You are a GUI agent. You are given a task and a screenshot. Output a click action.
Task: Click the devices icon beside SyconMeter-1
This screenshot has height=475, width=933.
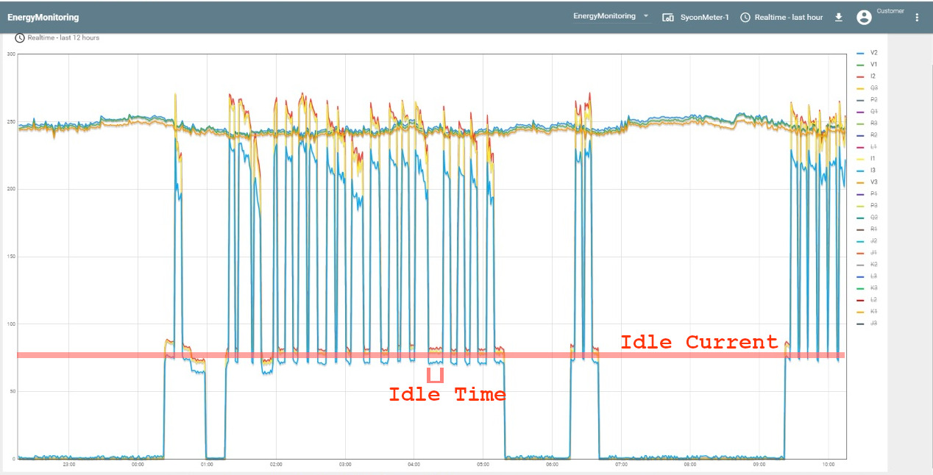pos(668,17)
